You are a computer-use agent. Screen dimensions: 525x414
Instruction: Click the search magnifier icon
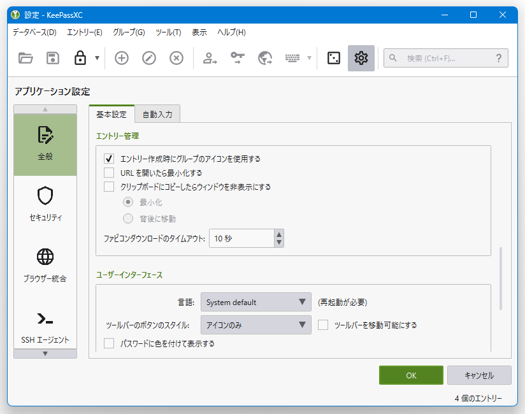[392, 58]
